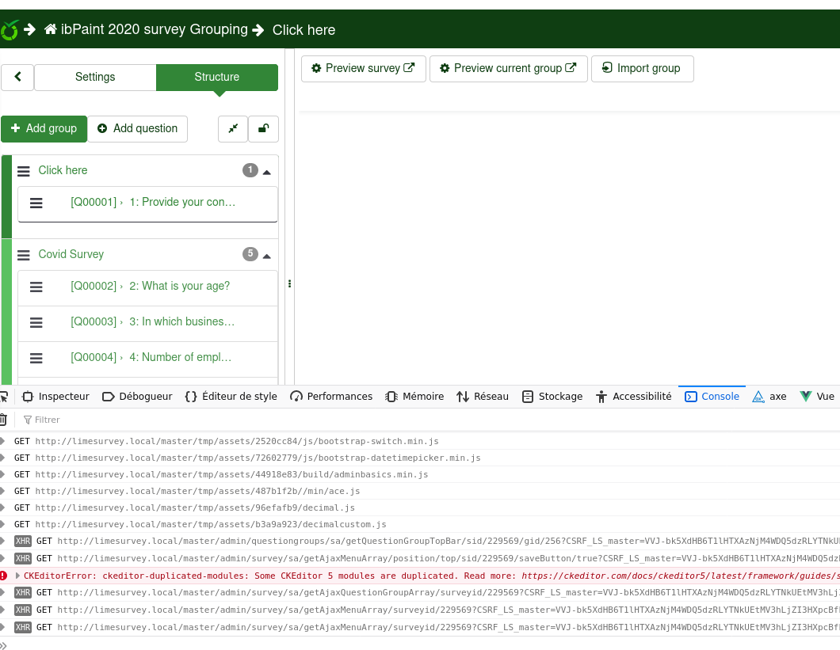
Task: Click the collapse-all groups arrows icon
Action: [x=233, y=128]
